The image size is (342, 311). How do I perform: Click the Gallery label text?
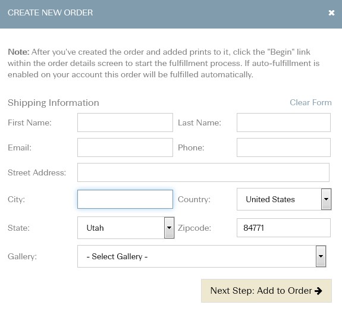22,256
